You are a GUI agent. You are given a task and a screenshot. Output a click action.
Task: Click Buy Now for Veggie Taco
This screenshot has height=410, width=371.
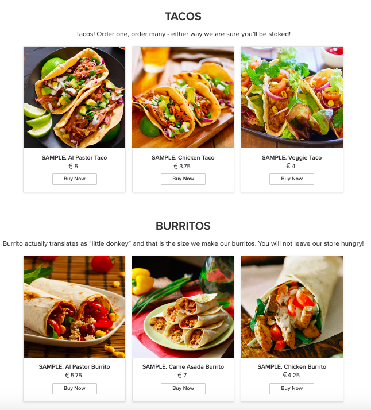click(x=292, y=179)
